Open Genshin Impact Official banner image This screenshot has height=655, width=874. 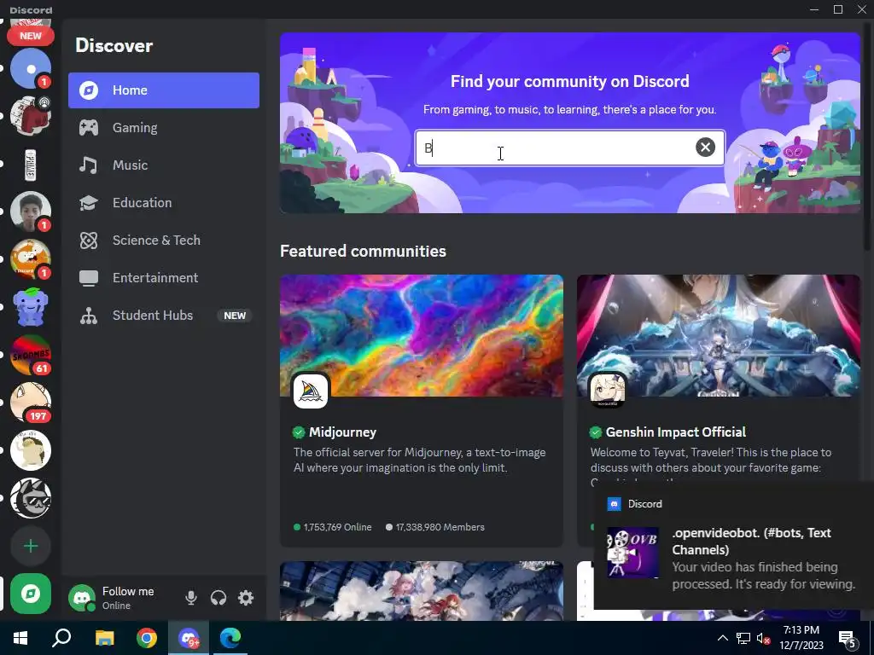coord(718,336)
